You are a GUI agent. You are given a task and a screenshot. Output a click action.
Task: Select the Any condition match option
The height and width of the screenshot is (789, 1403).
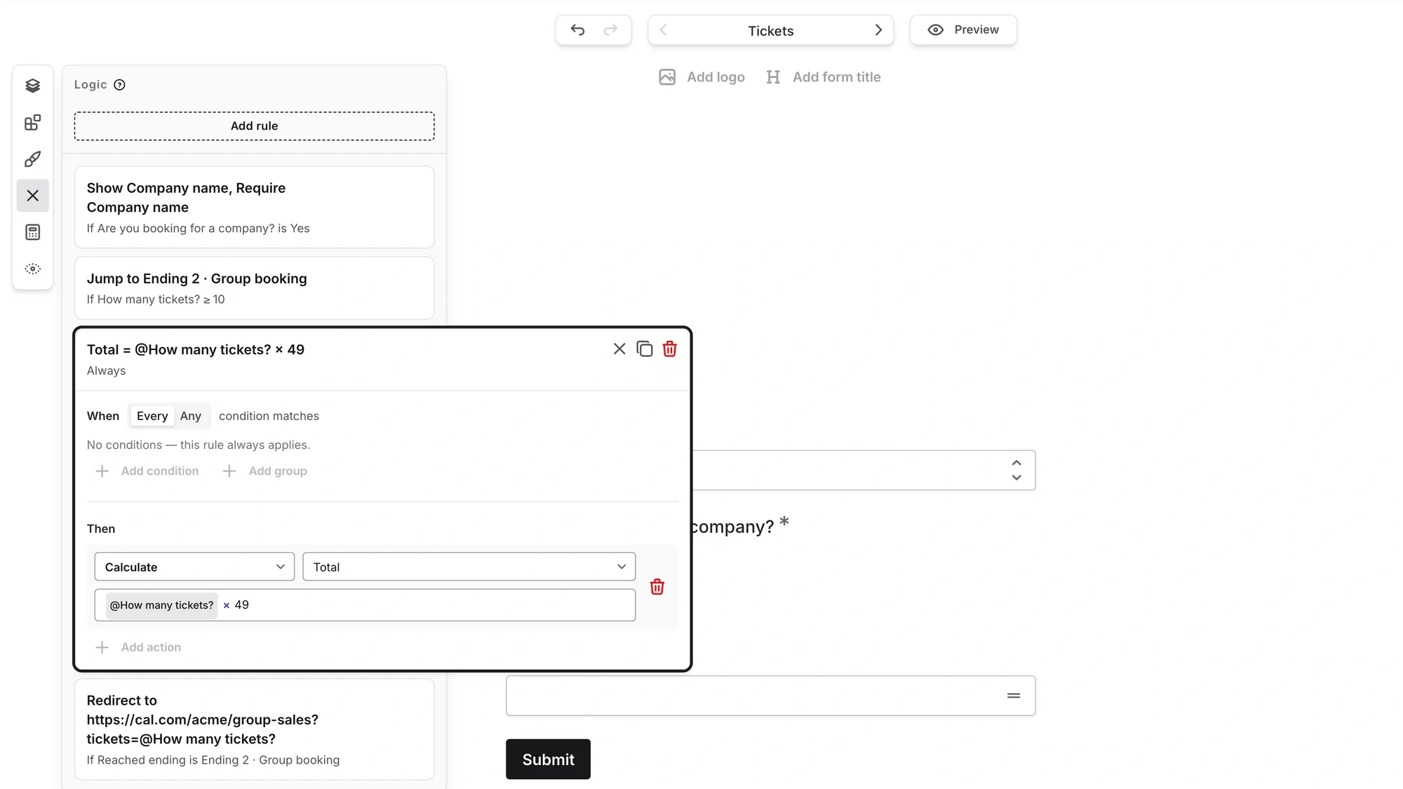[x=191, y=416]
